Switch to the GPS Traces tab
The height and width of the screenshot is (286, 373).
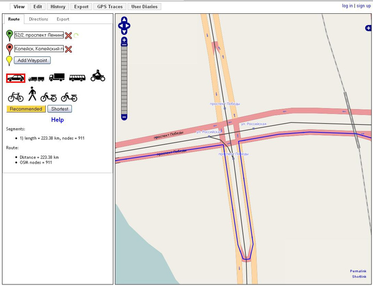click(x=110, y=7)
